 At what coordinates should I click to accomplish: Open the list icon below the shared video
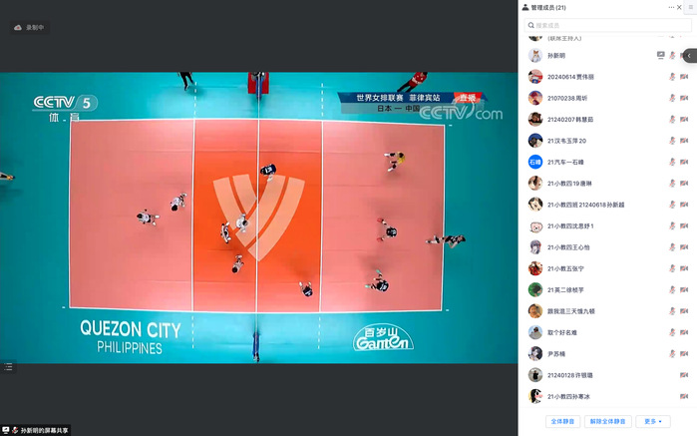pyautogui.click(x=8, y=367)
